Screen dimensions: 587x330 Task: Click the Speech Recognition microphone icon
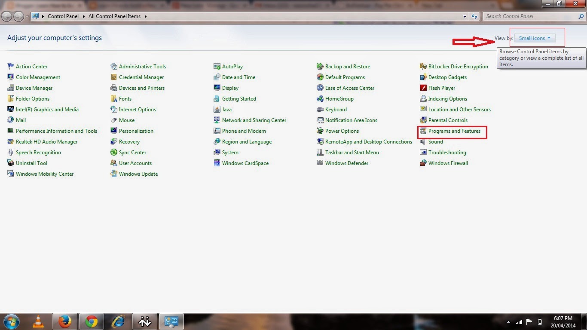[x=11, y=152]
